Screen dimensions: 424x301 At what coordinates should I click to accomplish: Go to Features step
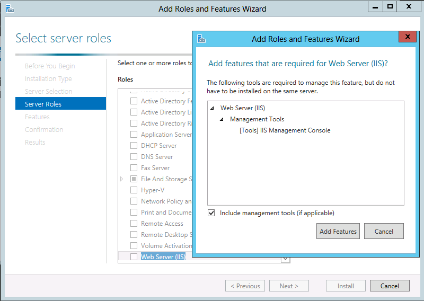pos(37,117)
